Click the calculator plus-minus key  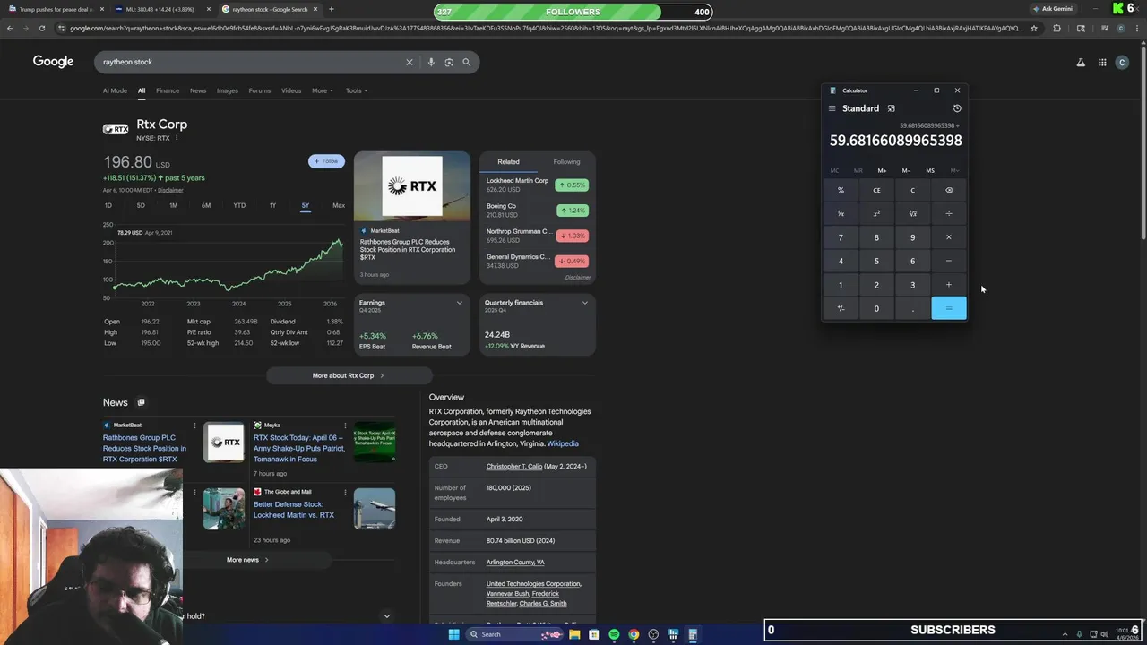point(841,308)
